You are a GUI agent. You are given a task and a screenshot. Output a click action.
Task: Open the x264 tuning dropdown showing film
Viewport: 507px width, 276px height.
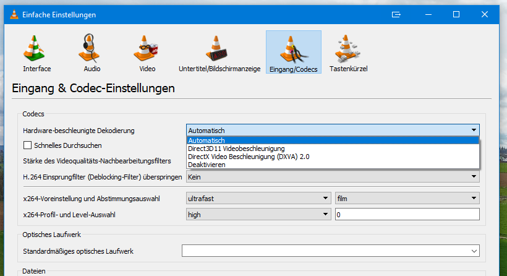click(x=407, y=199)
